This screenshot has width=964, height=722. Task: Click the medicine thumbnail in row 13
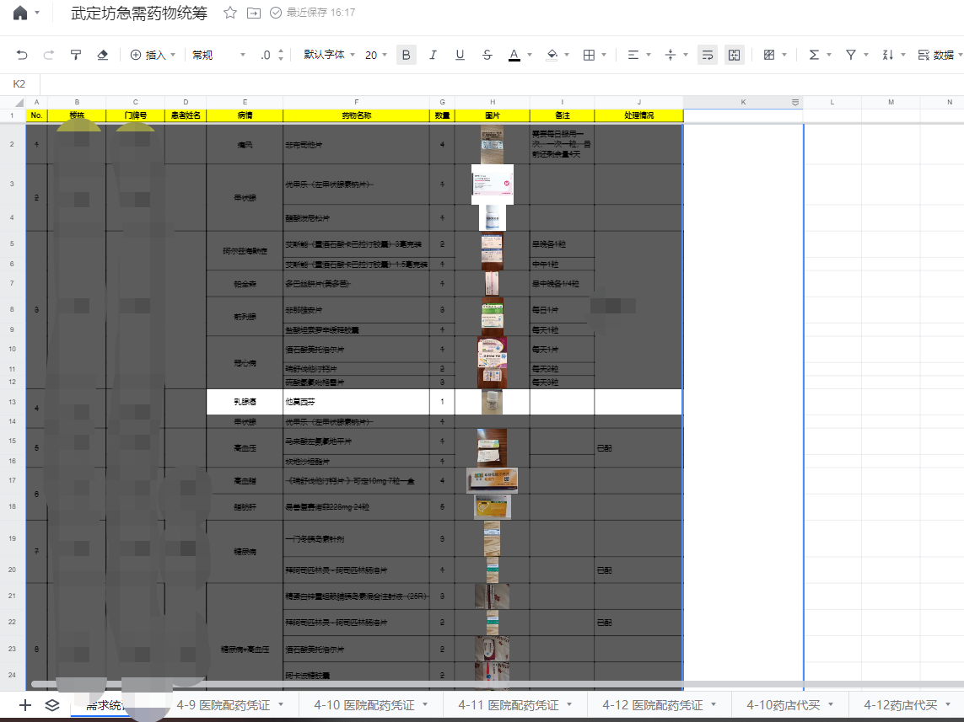[x=492, y=402]
